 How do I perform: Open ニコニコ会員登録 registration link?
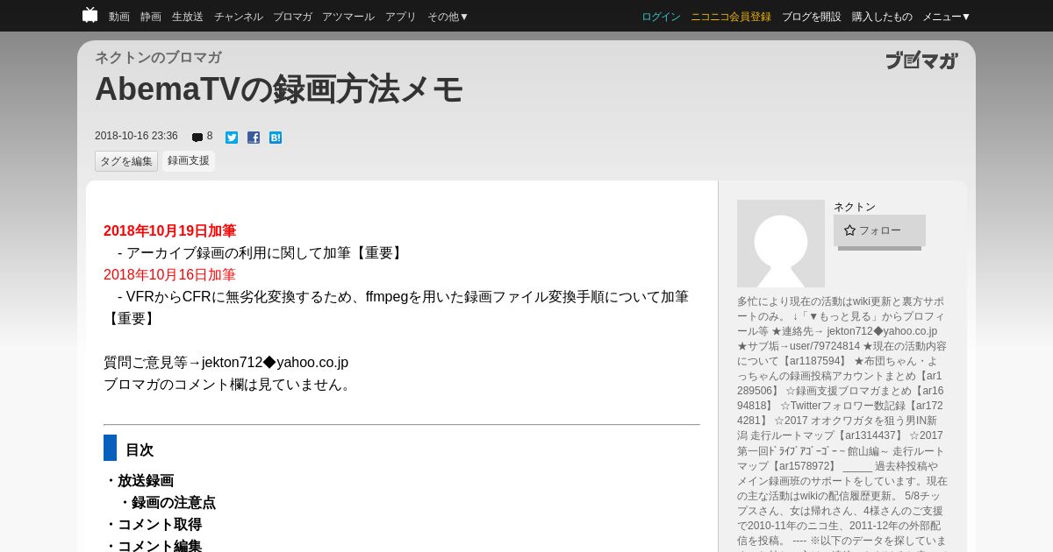731,17
